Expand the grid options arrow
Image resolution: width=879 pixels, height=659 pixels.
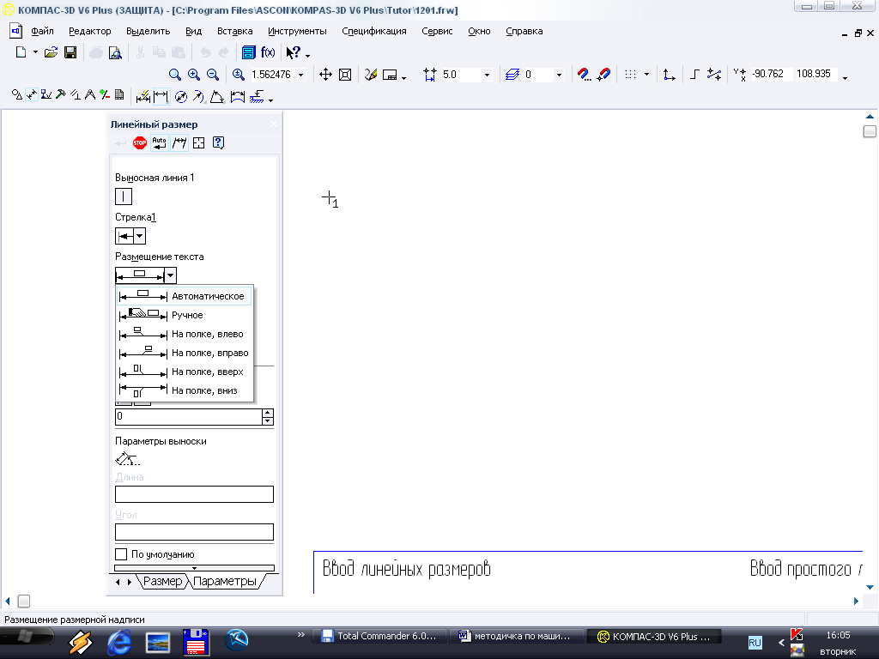click(x=646, y=75)
